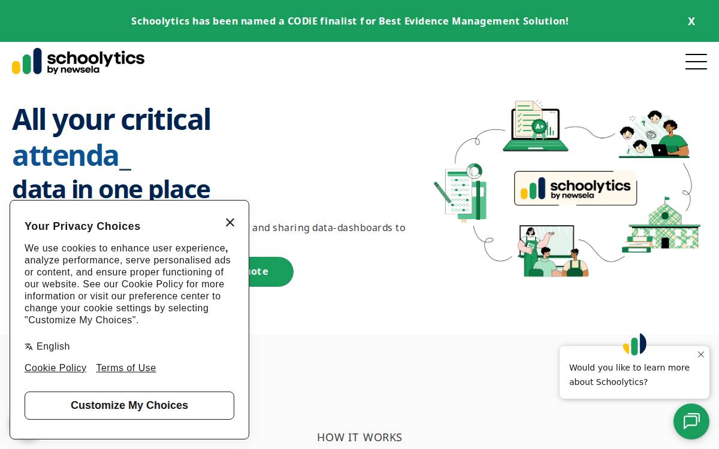Click the laptop report card illustration

click(x=535, y=126)
